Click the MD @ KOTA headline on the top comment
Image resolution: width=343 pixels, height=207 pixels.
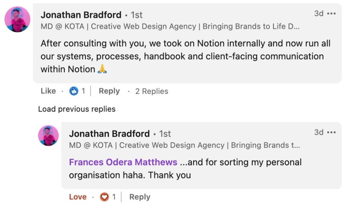click(x=170, y=26)
